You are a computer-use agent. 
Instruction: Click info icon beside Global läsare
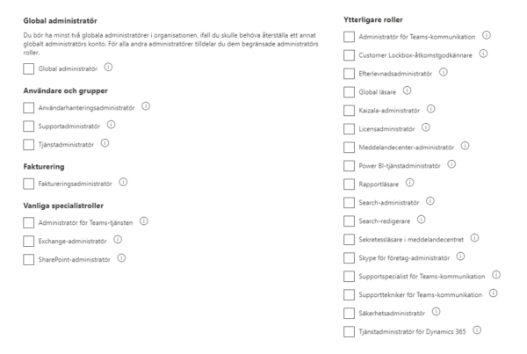pos(408,90)
